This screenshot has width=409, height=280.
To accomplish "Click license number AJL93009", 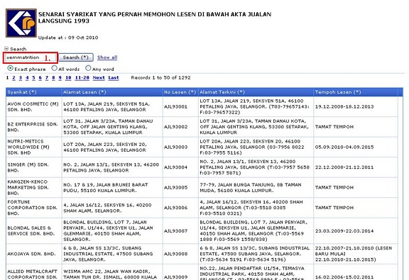I will point(176,277).
